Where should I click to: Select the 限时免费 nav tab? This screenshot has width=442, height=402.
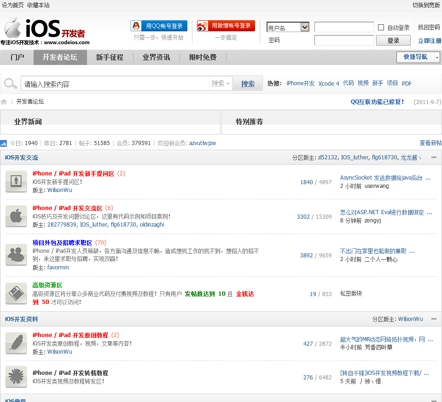pyautogui.click(x=203, y=57)
